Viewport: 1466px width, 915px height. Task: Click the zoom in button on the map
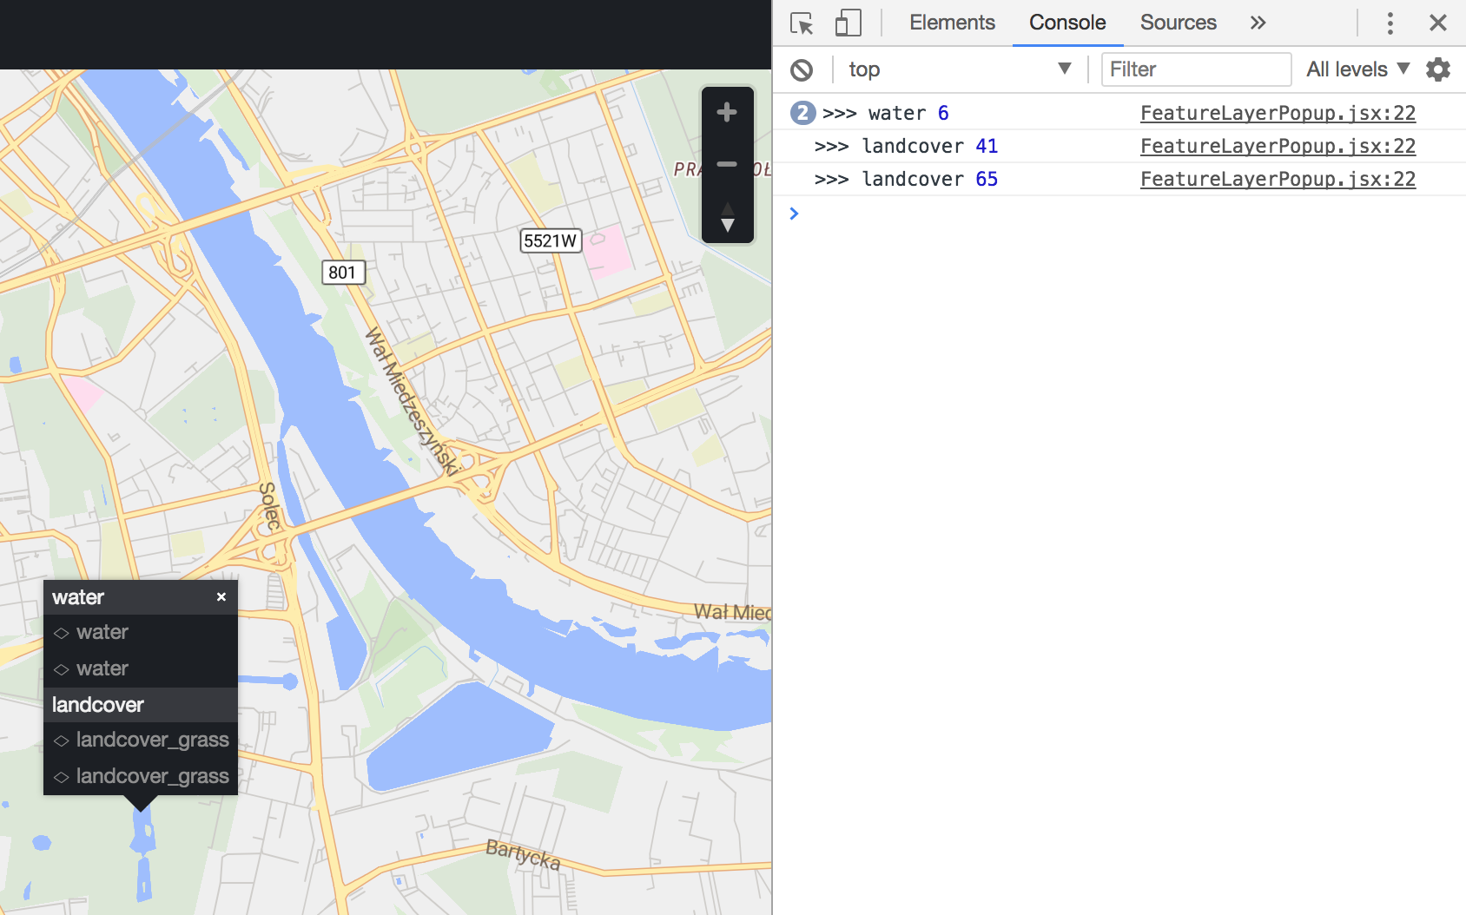(727, 111)
